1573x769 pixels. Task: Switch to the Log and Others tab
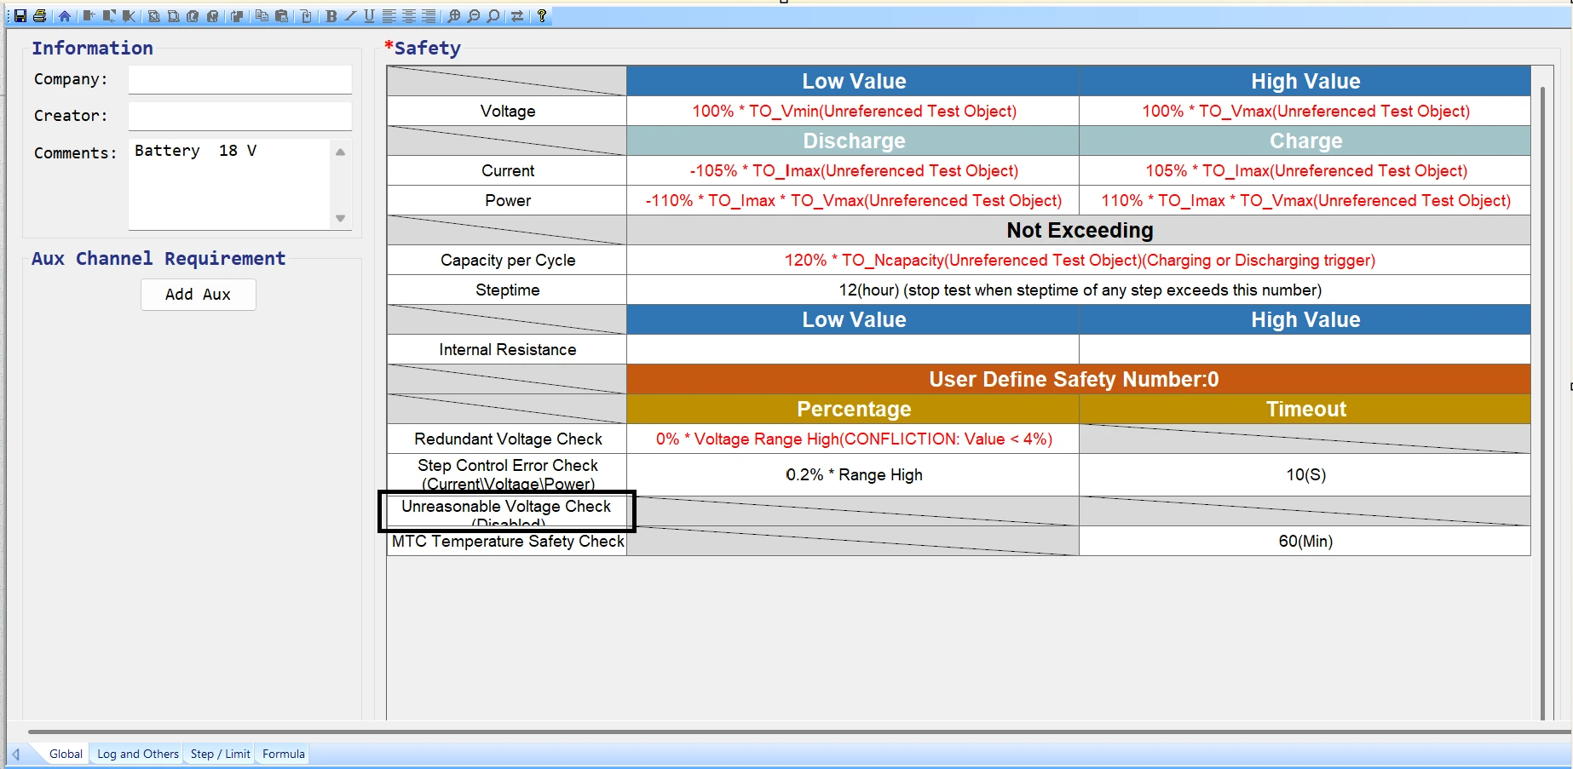138,754
